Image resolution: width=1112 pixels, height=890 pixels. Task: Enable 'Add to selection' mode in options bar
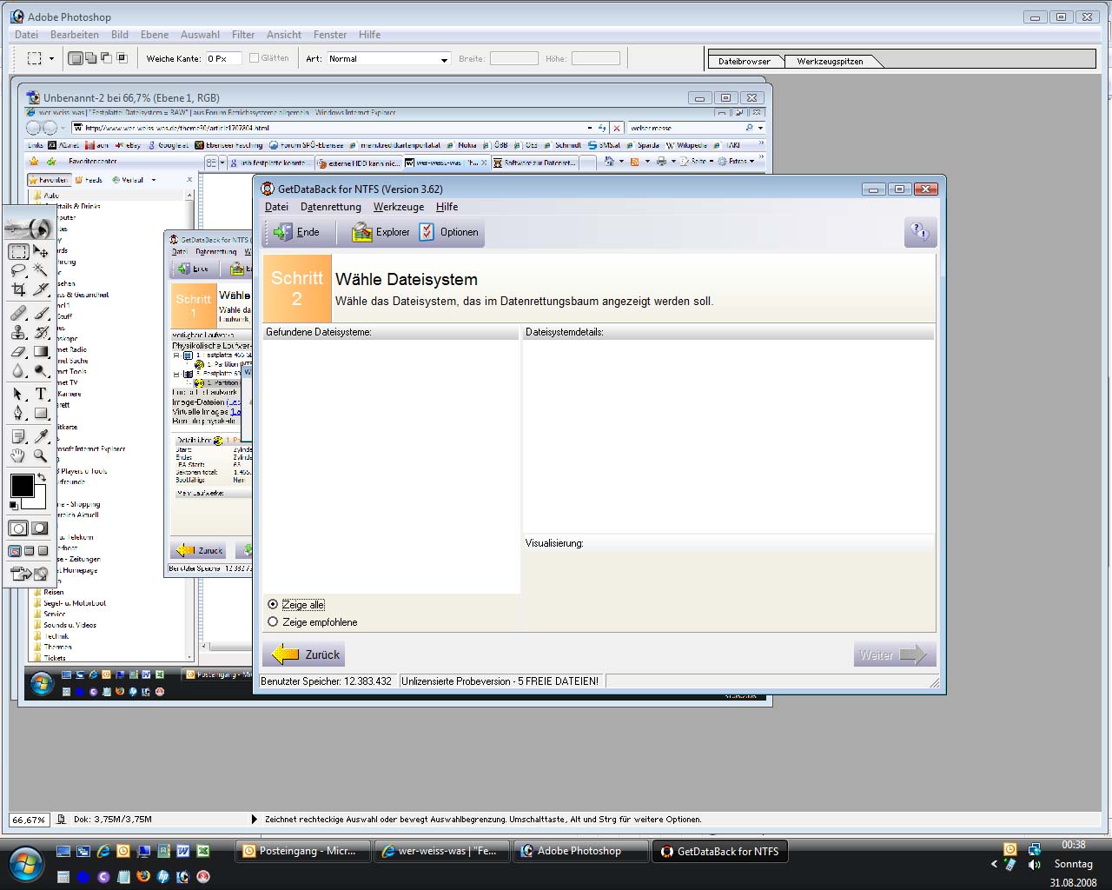(x=91, y=58)
